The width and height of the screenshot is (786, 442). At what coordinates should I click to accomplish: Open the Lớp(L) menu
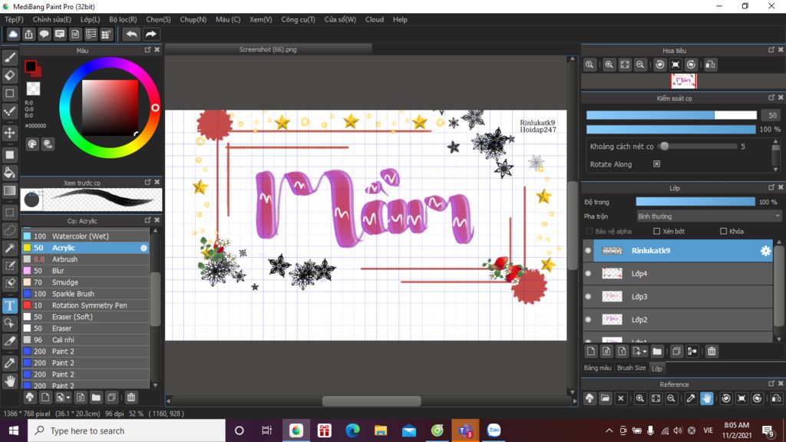[91, 19]
